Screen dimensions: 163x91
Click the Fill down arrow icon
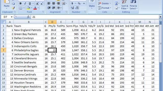coord(116,4)
